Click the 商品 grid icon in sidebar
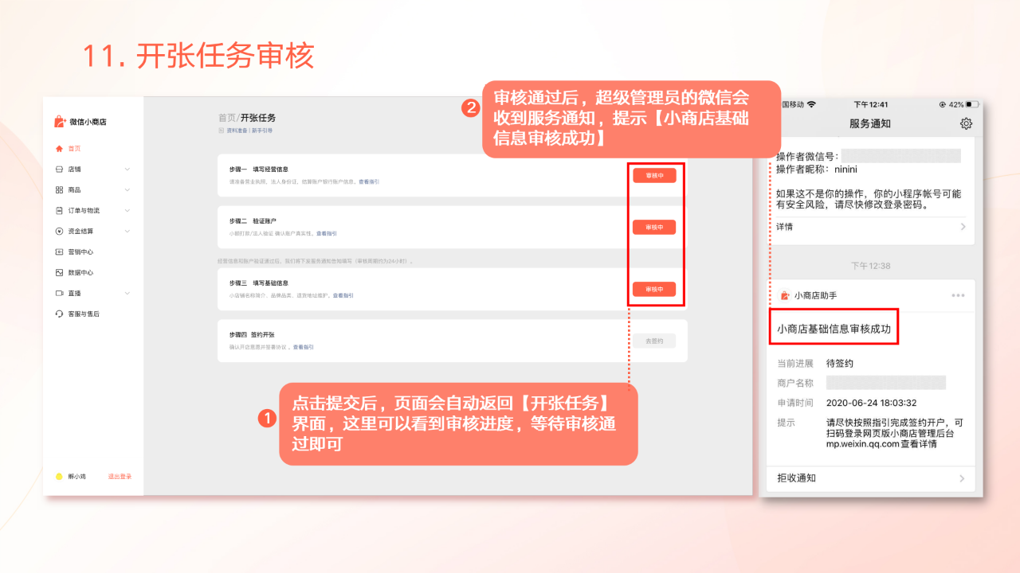 [x=59, y=190]
